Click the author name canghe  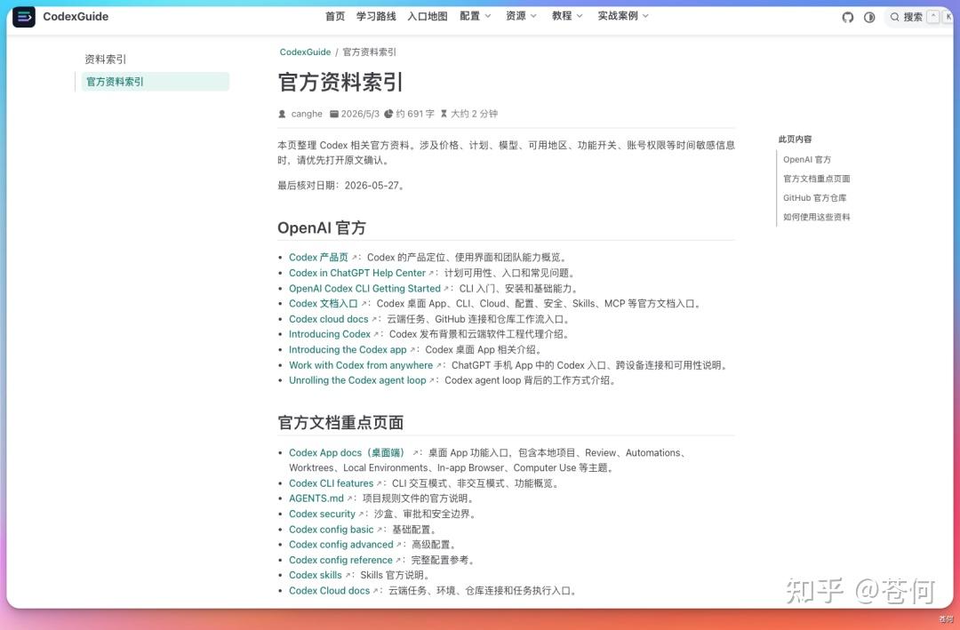tap(307, 114)
